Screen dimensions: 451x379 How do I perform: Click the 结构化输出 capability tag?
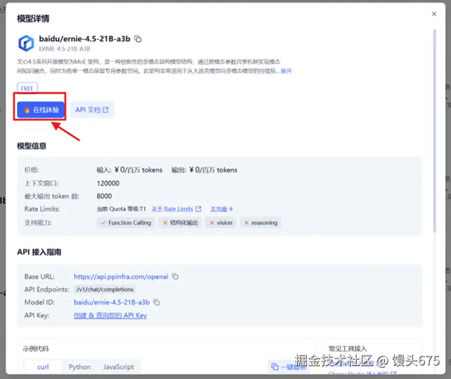pyautogui.click(x=180, y=223)
